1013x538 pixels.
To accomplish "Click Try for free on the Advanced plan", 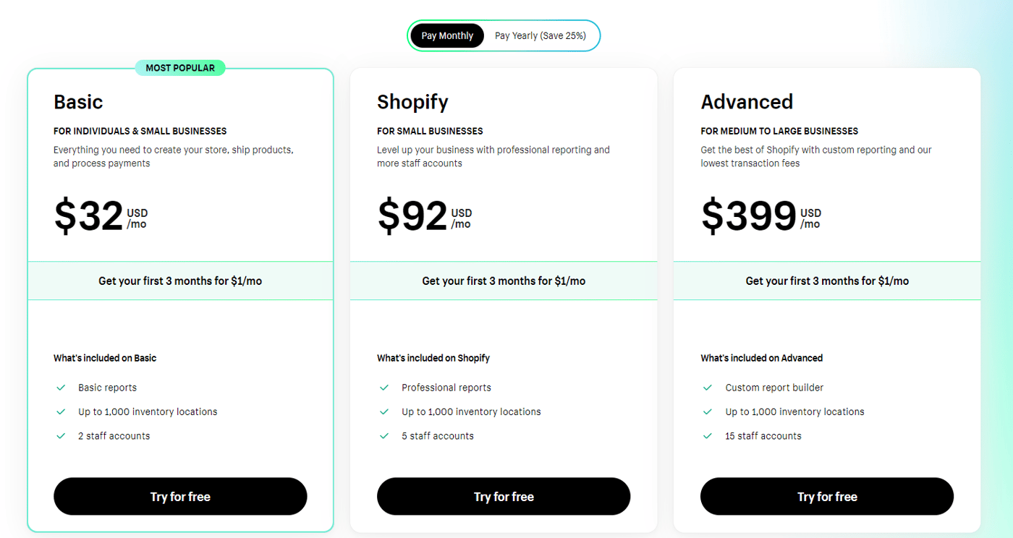I will [826, 496].
